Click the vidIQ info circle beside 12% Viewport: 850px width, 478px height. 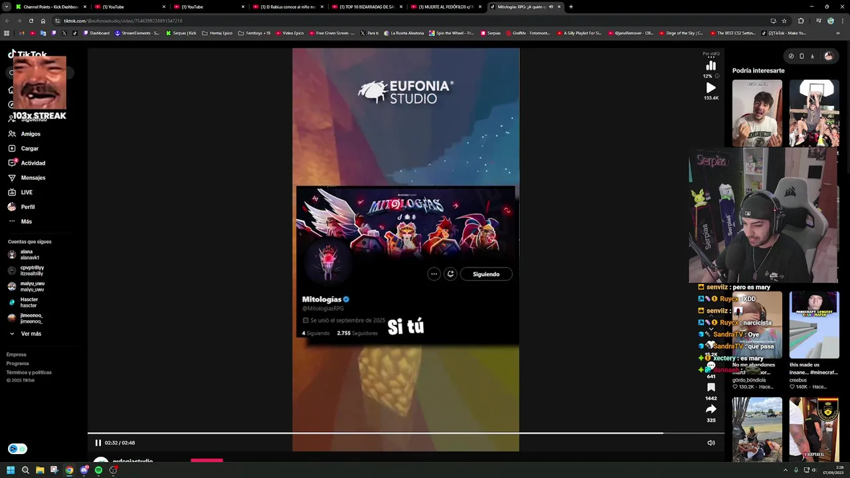tap(717, 76)
